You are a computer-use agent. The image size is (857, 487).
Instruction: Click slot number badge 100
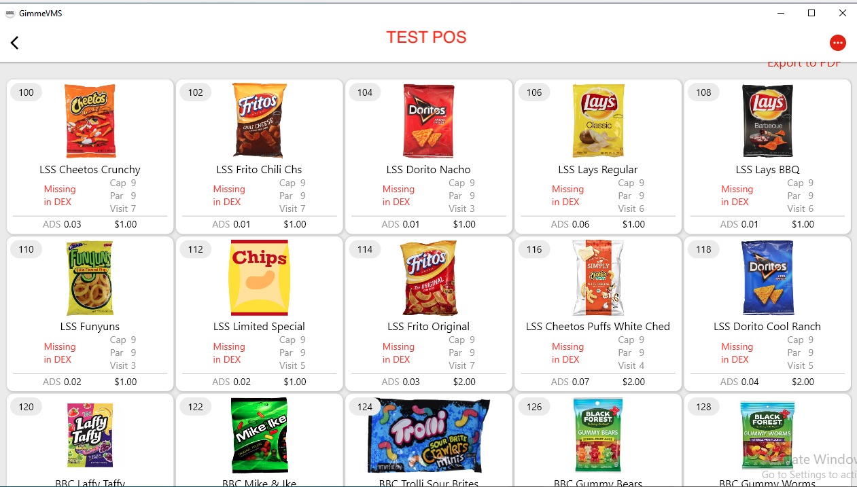pos(26,92)
